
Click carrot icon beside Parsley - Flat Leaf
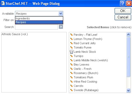click(x=71, y=35)
